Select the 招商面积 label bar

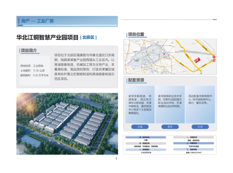pyautogui.click(x=146, y=149)
